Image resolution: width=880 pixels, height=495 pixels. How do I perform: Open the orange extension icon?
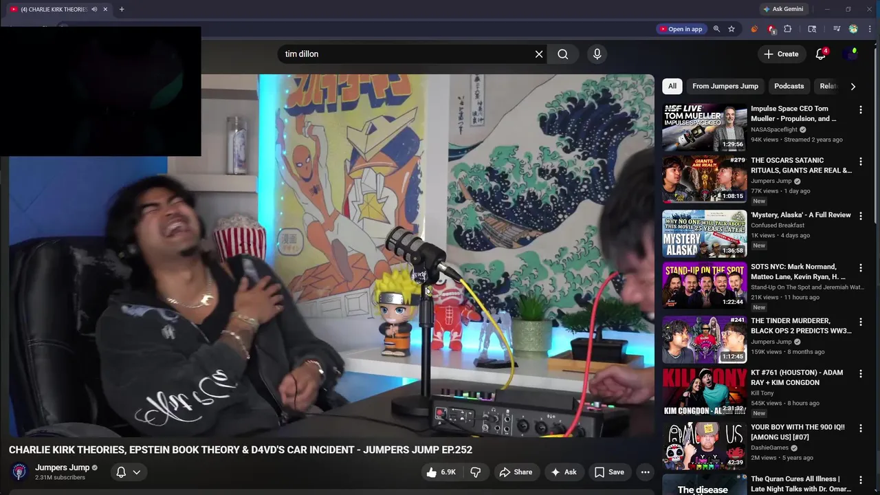754,29
